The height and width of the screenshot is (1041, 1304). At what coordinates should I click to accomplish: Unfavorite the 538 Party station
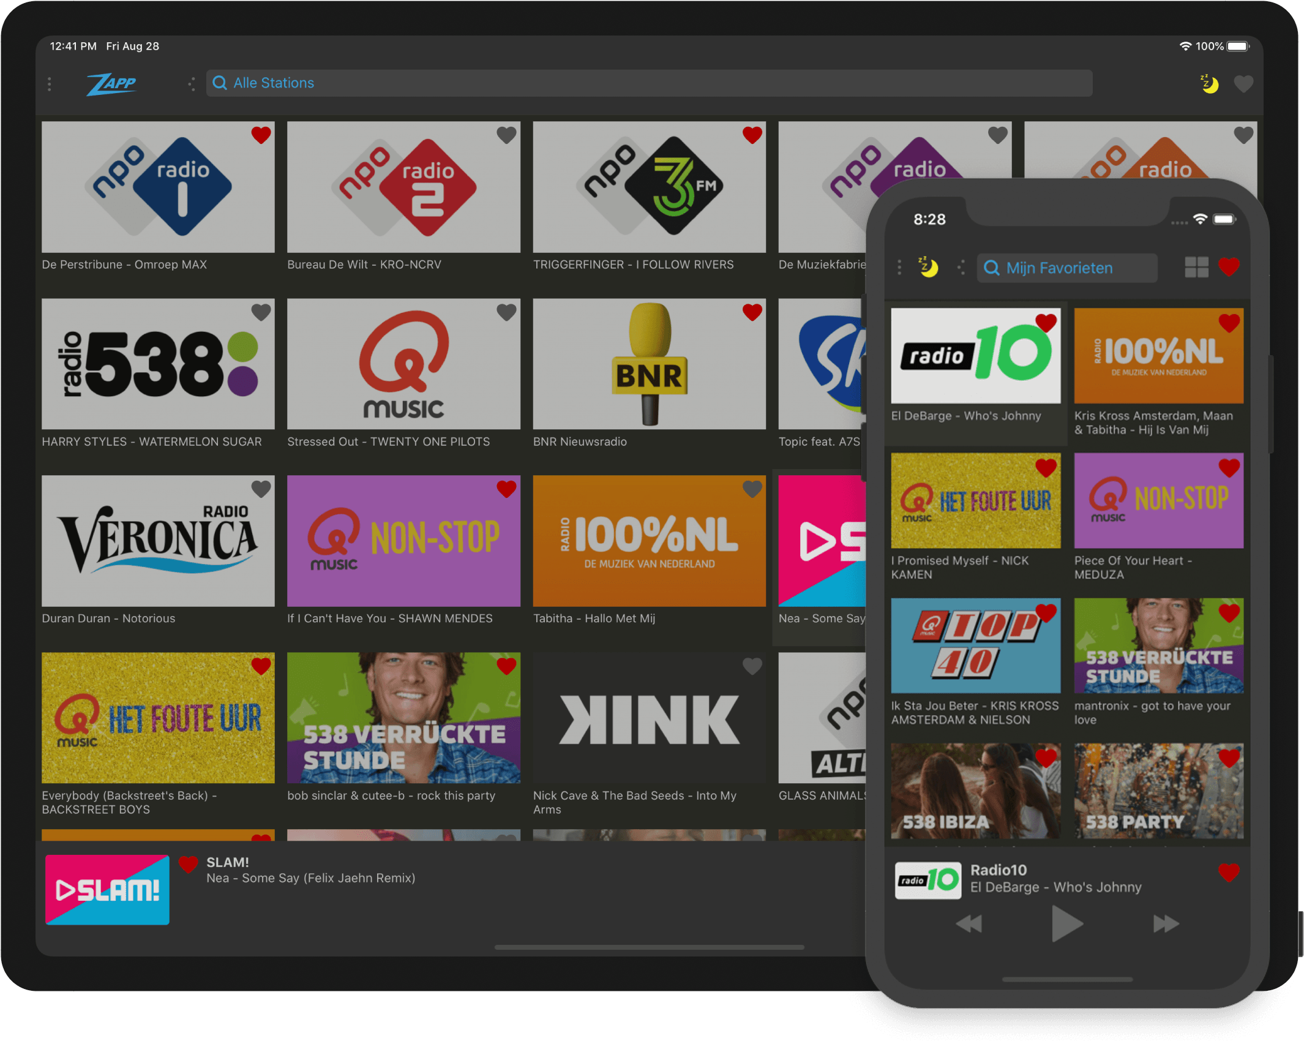click(x=1229, y=757)
